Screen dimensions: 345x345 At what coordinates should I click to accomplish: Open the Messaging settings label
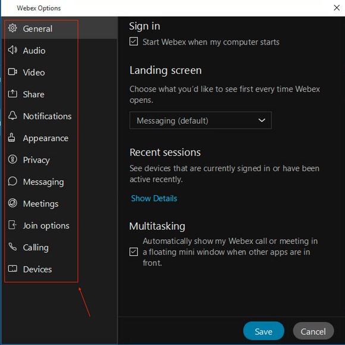(x=43, y=182)
